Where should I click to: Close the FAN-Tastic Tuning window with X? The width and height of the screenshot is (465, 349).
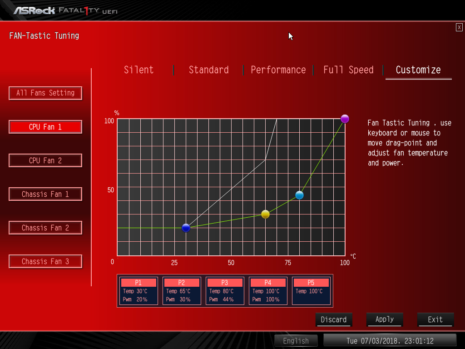point(459,28)
